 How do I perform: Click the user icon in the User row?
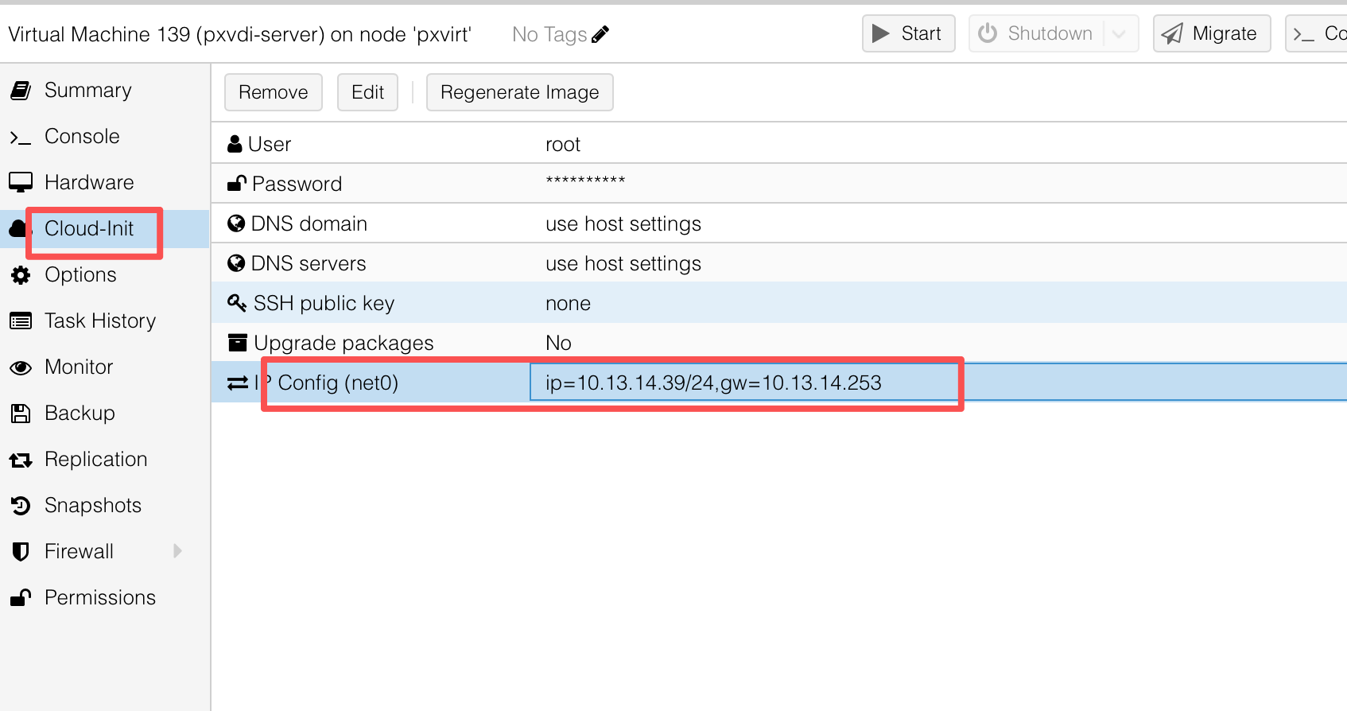(235, 144)
